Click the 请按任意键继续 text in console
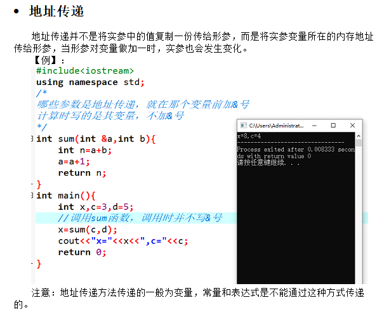This screenshot has width=389, height=319. point(268,163)
